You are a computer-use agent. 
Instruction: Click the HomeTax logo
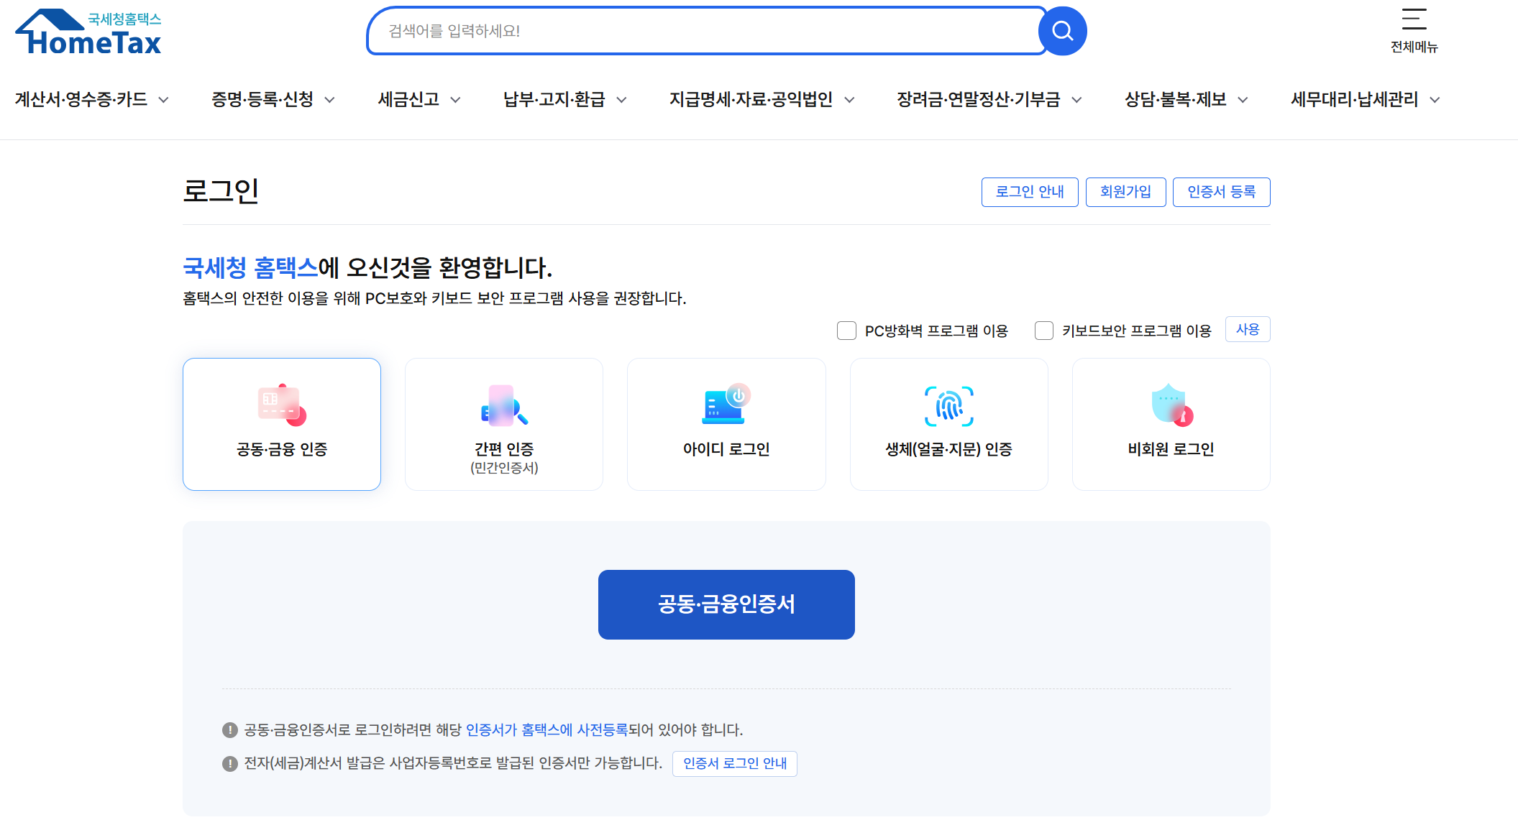pyautogui.click(x=88, y=32)
